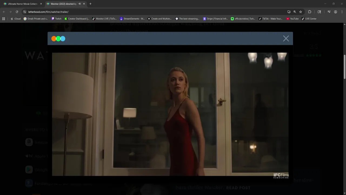View site information for letterboxd.com

tap(24, 12)
